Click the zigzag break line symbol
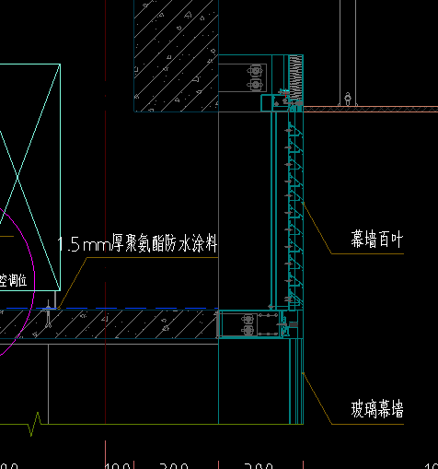438x469 pixels. click(35, 424)
